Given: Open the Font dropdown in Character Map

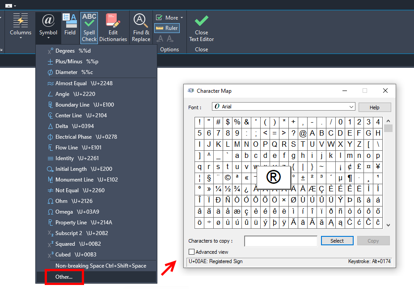Looking at the screenshot, I should coord(283,107).
